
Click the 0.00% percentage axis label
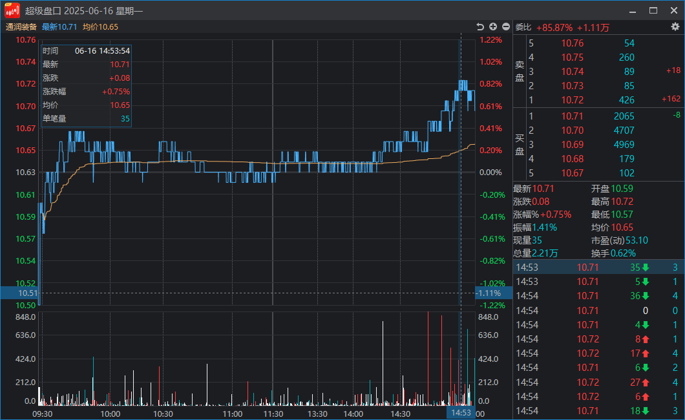pos(490,173)
